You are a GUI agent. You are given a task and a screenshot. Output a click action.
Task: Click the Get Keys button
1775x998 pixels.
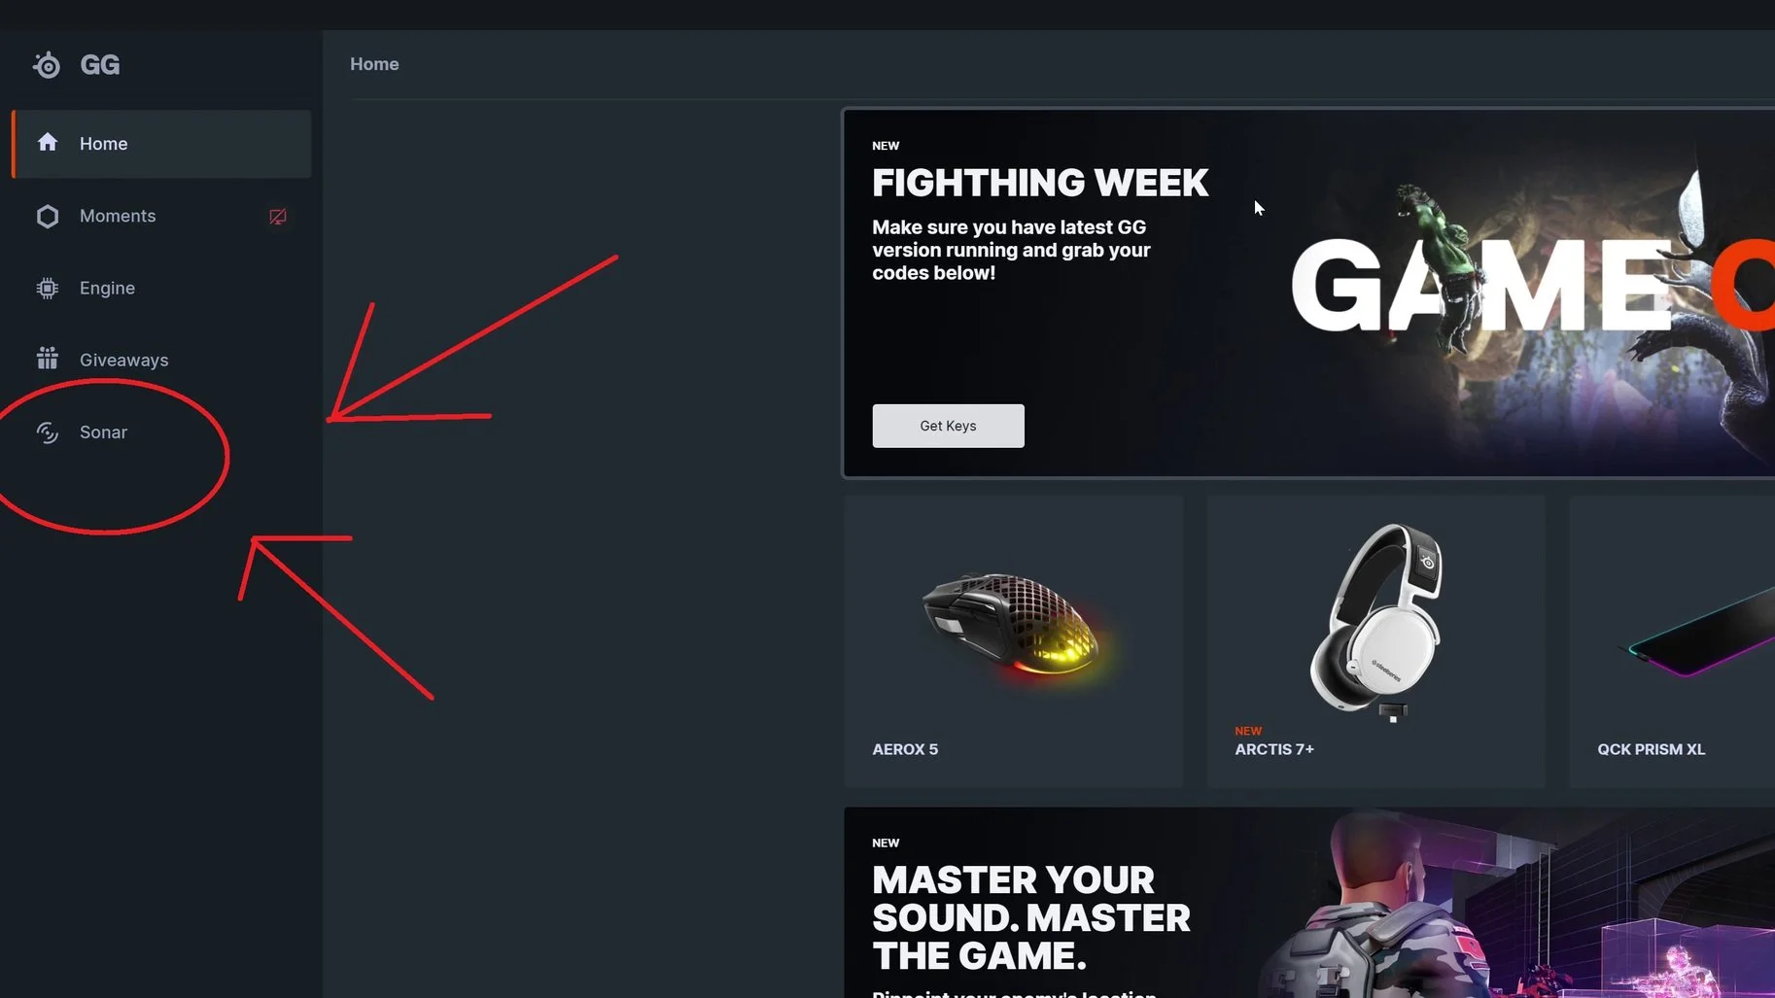[948, 426]
